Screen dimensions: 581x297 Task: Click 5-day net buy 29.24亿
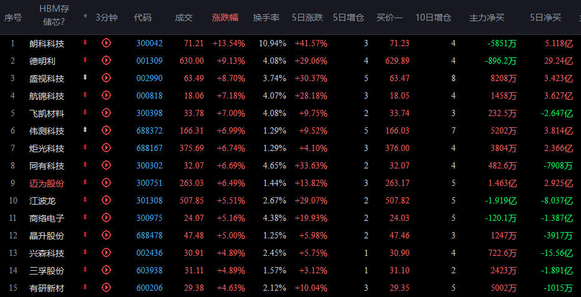(x=559, y=61)
